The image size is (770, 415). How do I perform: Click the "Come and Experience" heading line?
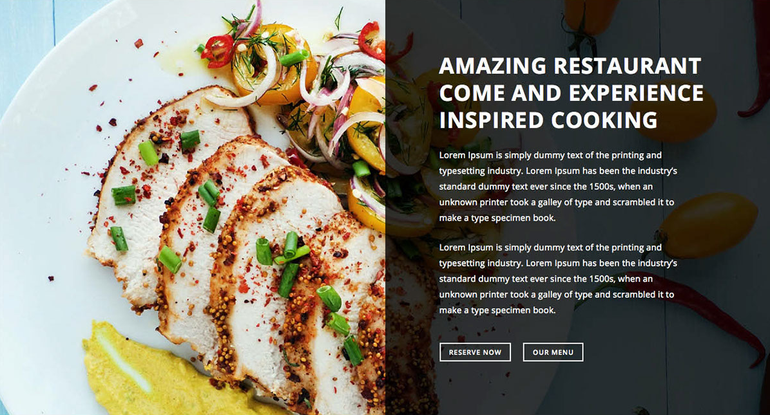(572, 93)
